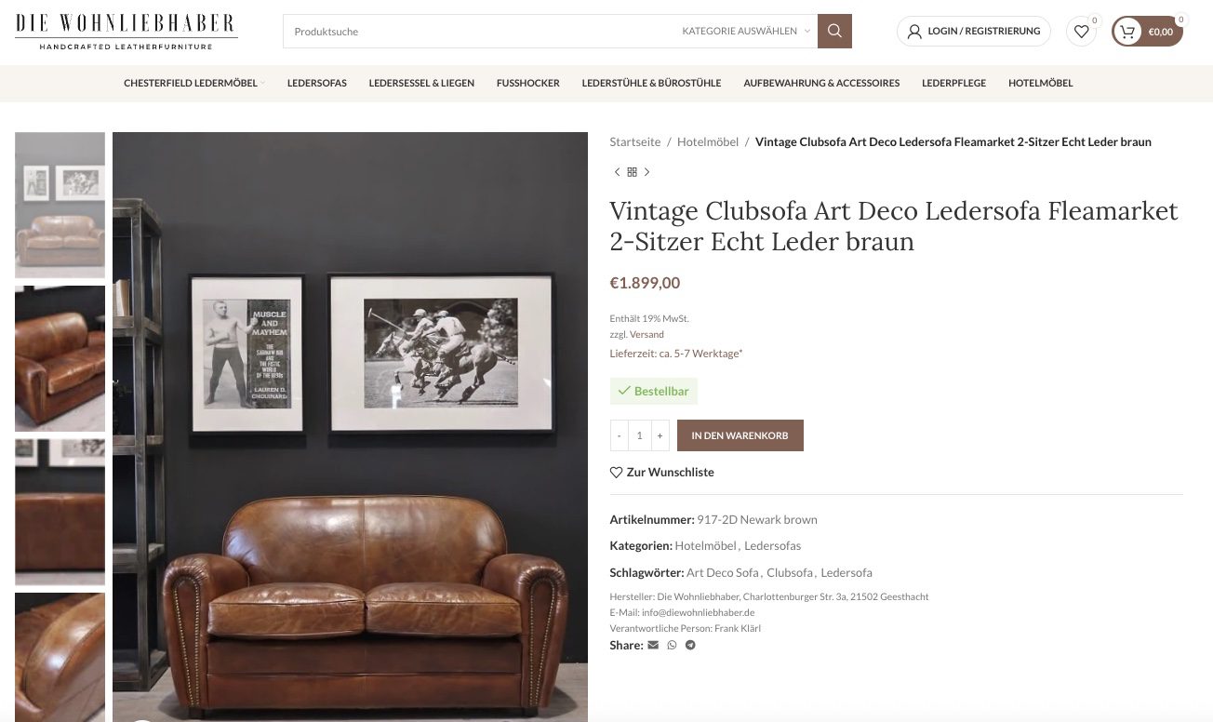Viewport: 1213px width, 722px height.
Task: Open the wishlist heart icon in header
Action: click(x=1081, y=31)
